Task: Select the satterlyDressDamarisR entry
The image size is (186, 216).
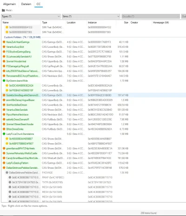Action: pyautogui.click(x=18, y=119)
